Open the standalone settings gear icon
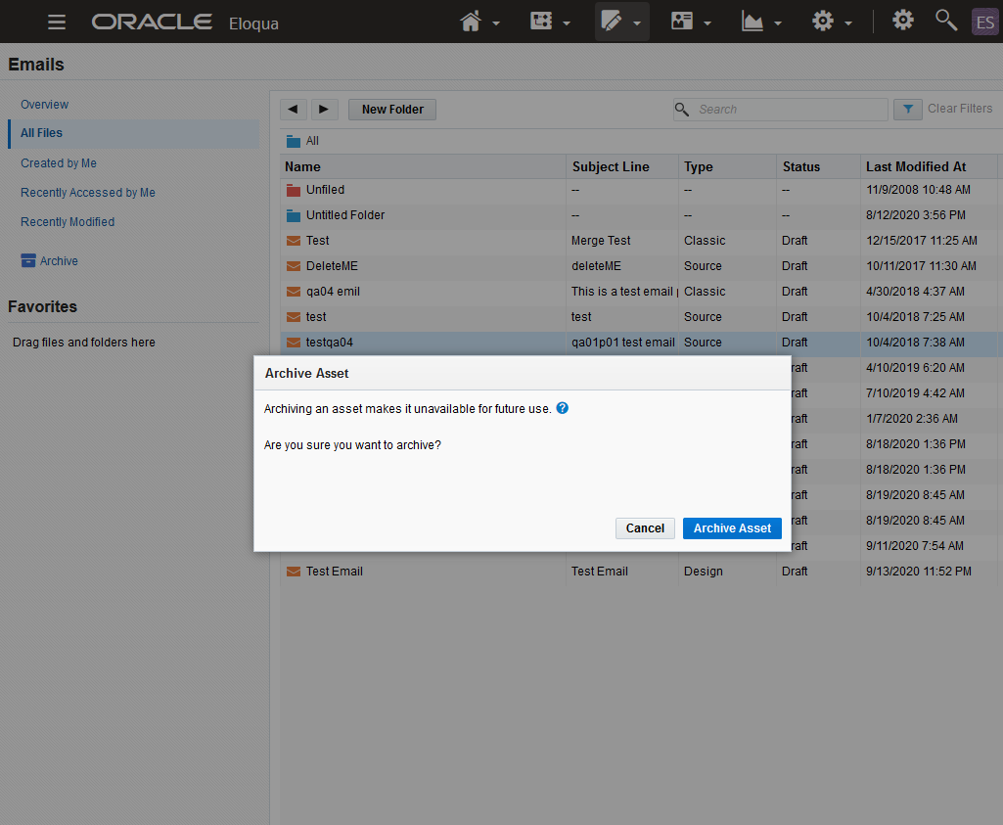 tap(902, 21)
